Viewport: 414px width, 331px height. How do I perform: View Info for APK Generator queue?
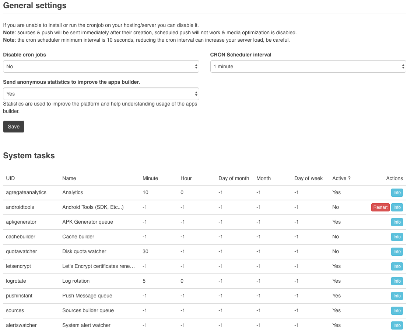[397, 222]
